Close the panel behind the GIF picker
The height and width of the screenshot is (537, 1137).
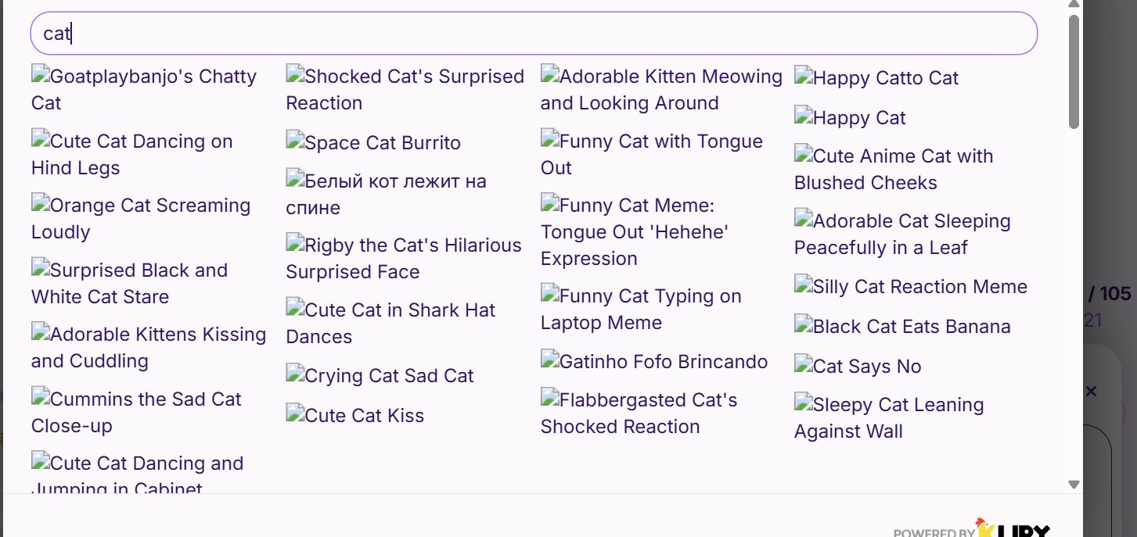pyautogui.click(x=1092, y=391)
